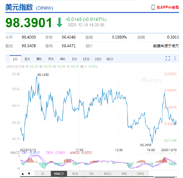The image size is (183, 178).
Task: Open the fullscreen chart icon
Action: click(168, 58)
